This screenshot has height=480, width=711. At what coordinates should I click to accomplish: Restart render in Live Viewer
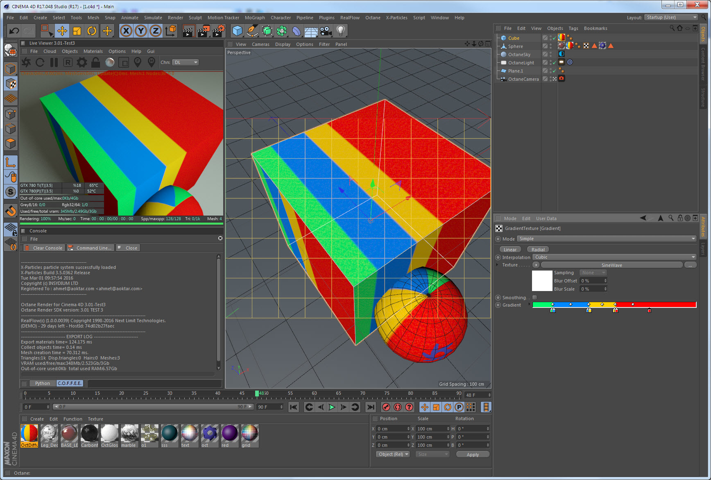pos(40,62)
